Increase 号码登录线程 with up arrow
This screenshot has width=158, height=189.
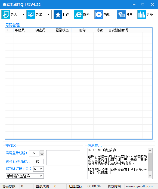(x=42, y=152)
